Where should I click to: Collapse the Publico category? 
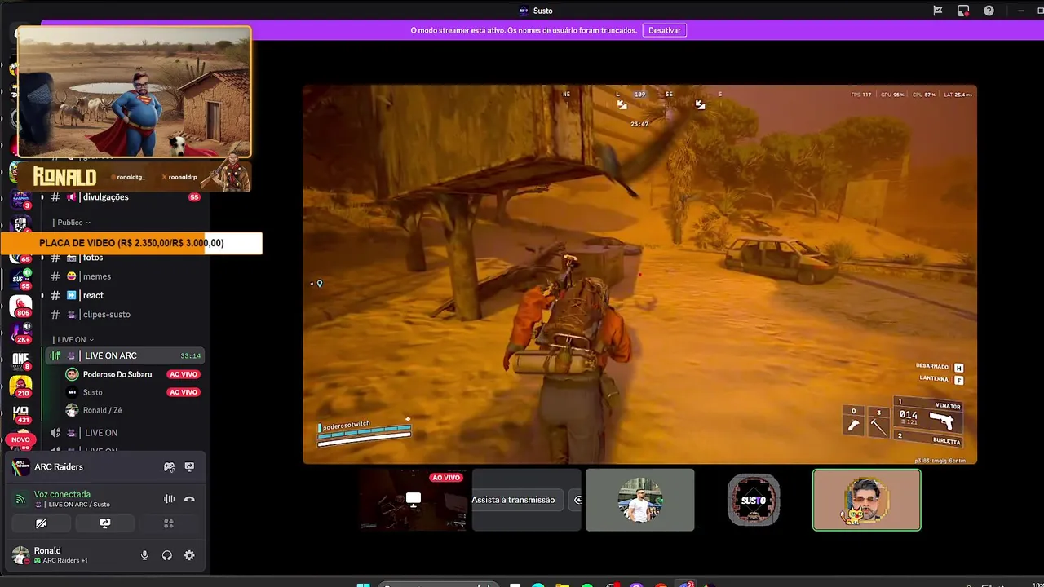click(72, 223)
